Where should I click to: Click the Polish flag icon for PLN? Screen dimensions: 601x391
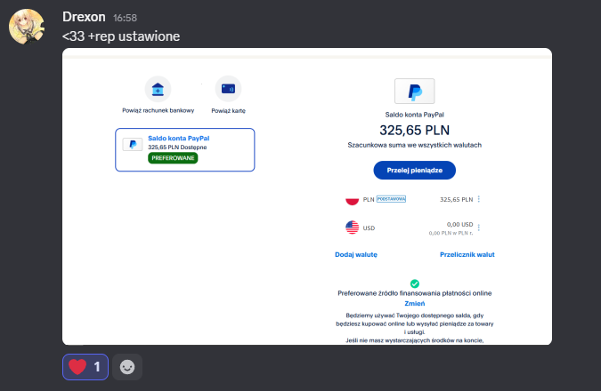[352, 199]
